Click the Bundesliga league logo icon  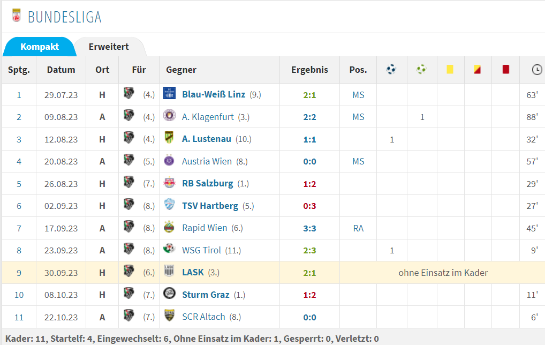click(x=17, y=16)
